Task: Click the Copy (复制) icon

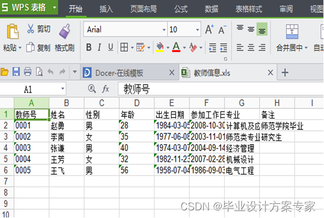Action: tap(30, 47)
